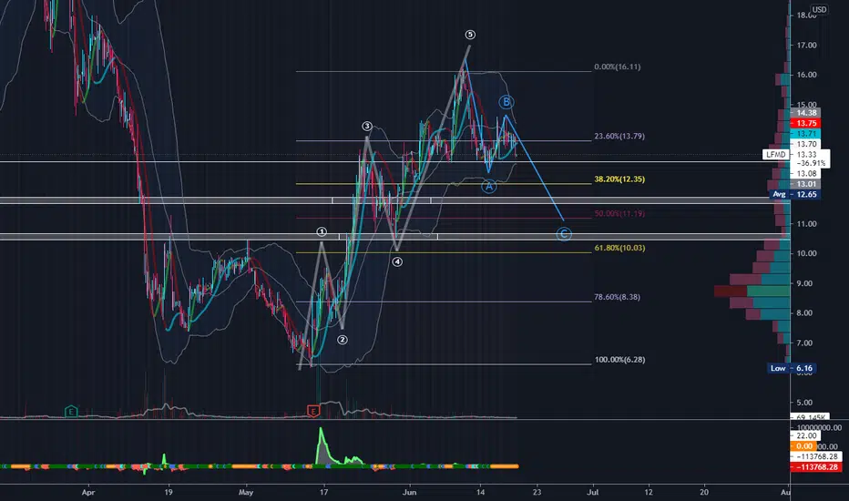Click the Apr date on time axis
The height and width of the screenshot is (501, 849).
point(88,492)
